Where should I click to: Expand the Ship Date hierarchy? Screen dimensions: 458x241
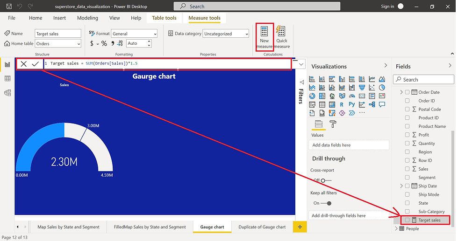pyautogui.click(x=401, y=186)
